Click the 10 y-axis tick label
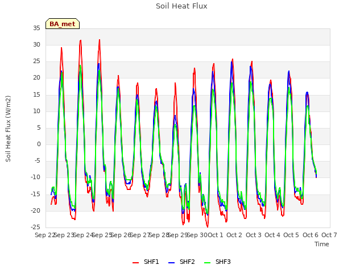The image size is (364, 273). coord(36,111)
